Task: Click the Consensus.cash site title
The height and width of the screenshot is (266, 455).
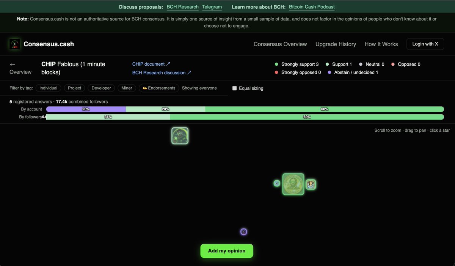Action: (x=49, y=44)
